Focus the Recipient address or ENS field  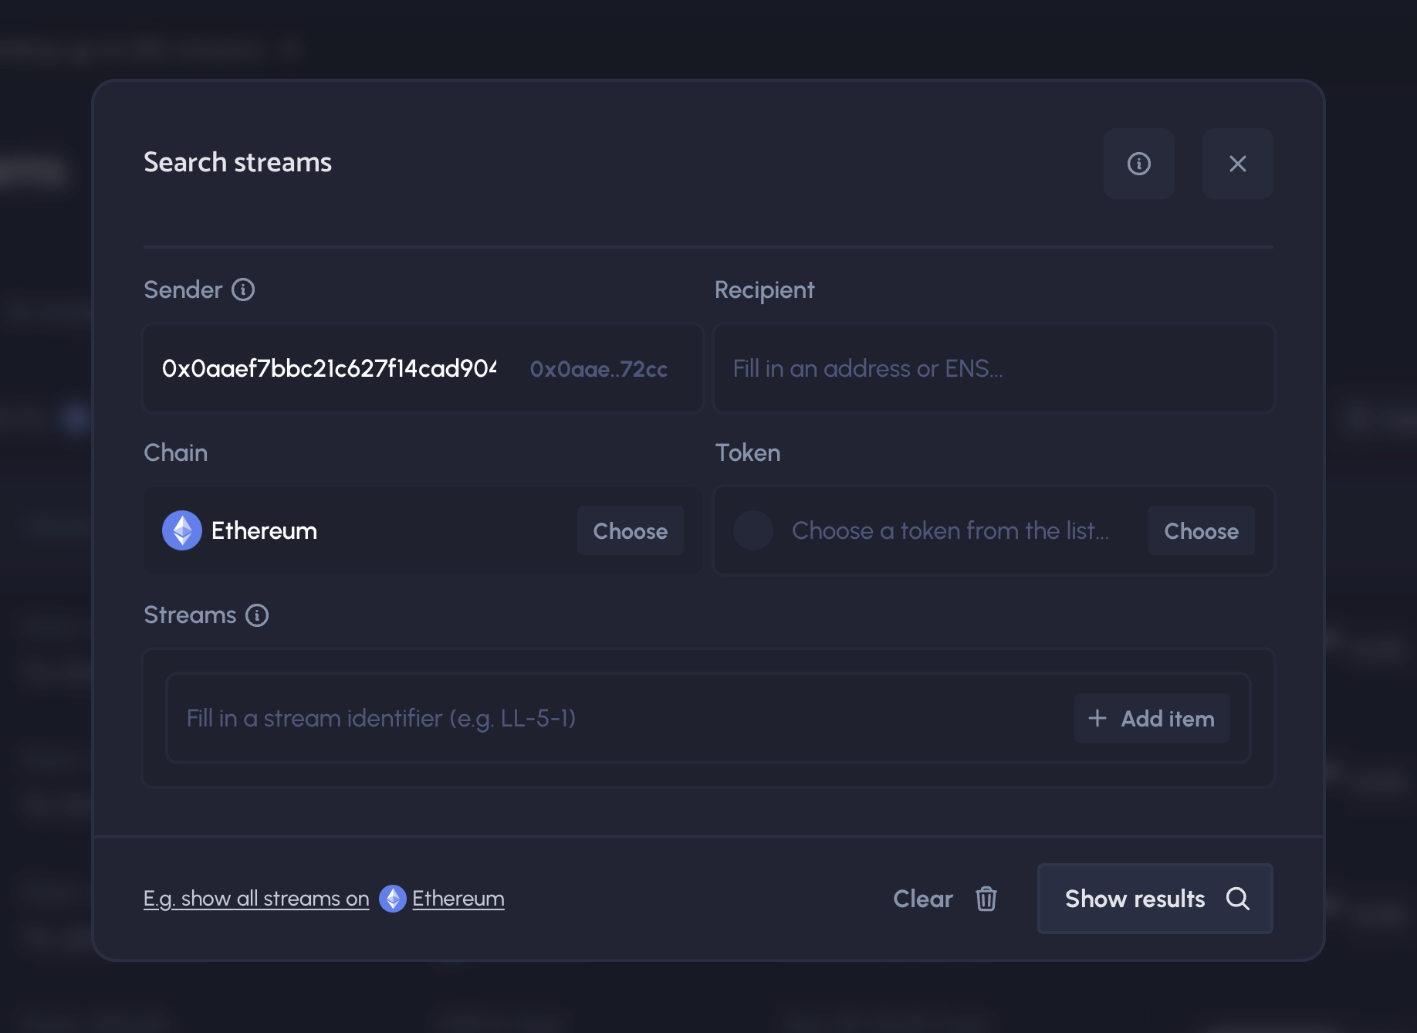pos(993,369)
